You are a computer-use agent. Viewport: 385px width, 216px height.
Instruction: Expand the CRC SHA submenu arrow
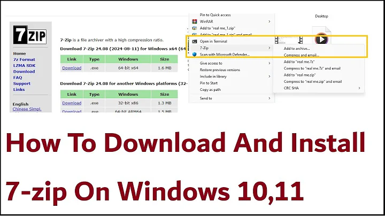[x=359, y=88]
